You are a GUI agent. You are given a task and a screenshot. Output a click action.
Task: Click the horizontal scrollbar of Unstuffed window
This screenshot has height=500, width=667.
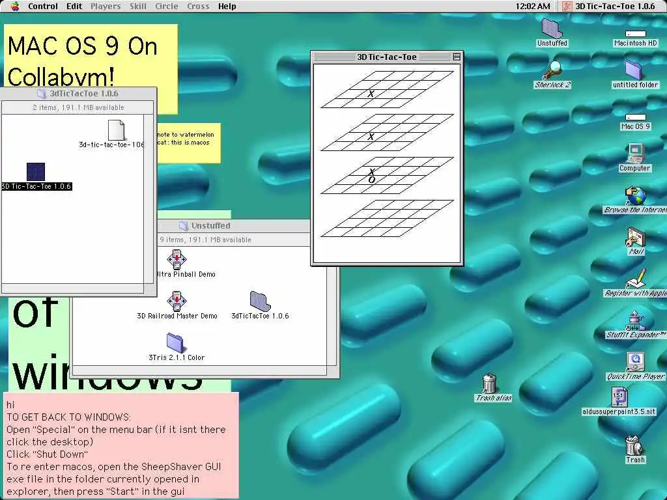click(x=199, y=370)
